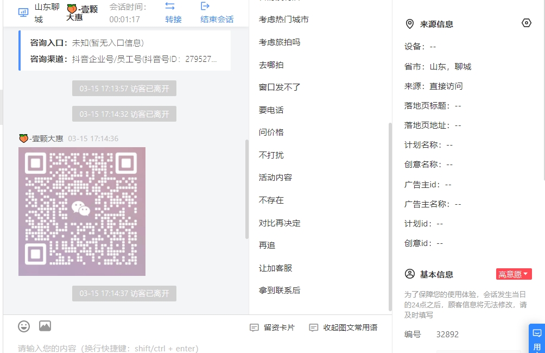Click the 留资卡片 card icon
Screen dimensions: 545x353
tap(254, 327)
